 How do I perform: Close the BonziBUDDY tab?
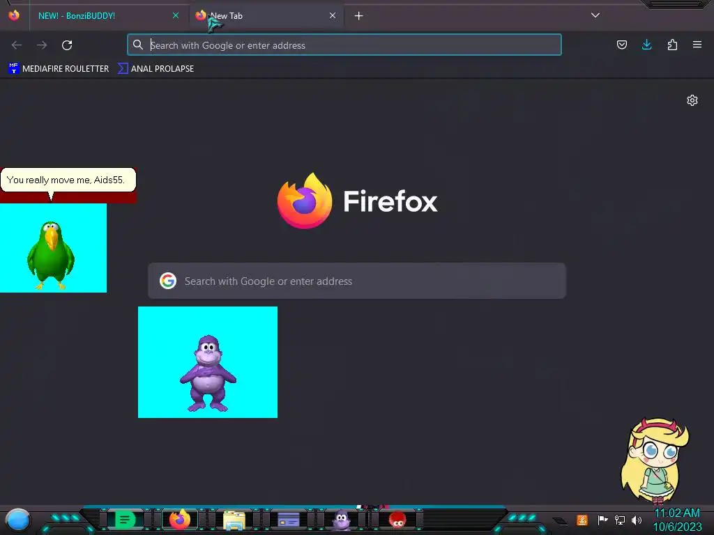click(x=176, y=15)
